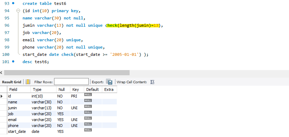Click the horizontal editor scrollbar thumb

point(67,72)
